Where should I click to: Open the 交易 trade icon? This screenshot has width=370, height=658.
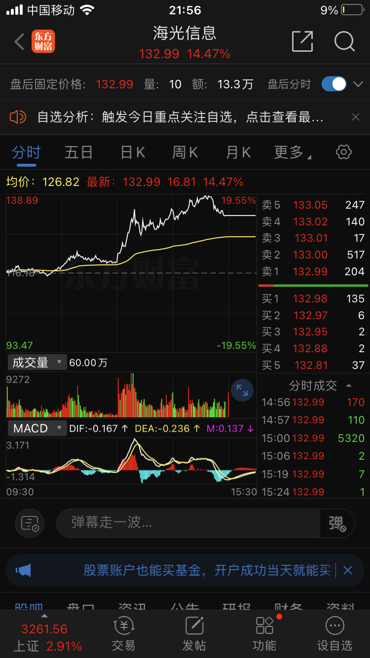pos(123,634)
